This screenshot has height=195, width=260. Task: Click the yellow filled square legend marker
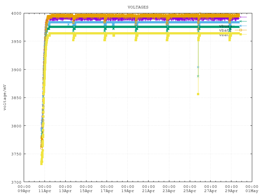coord(240,34)
